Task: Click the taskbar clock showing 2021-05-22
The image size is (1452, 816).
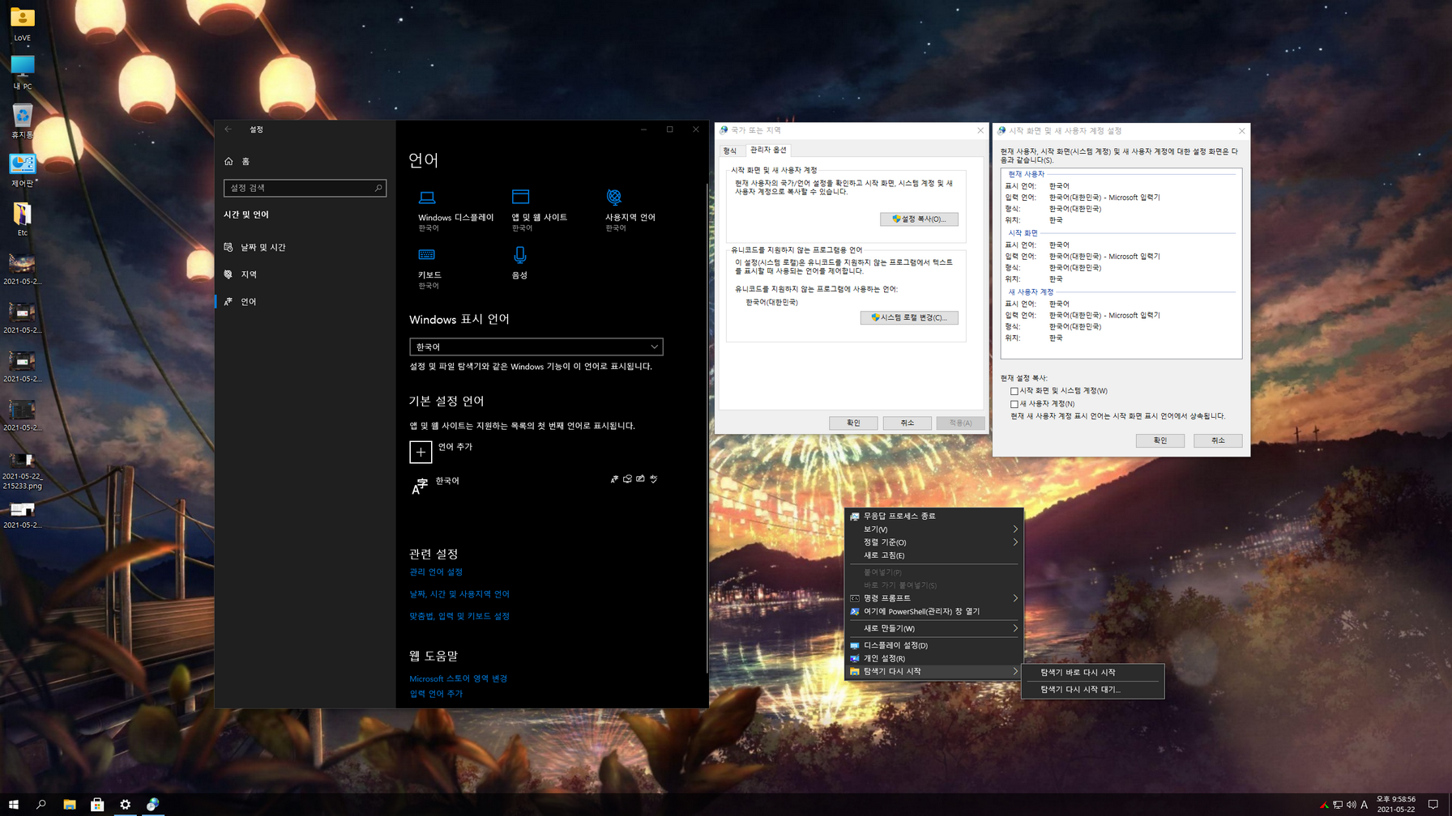Action: (1396, 805)
